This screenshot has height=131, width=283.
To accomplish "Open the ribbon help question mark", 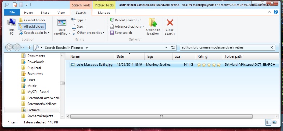I will click(276, 12).
